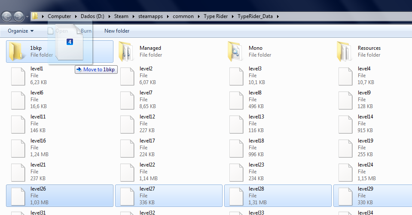Open the Organize dropdown menu
Viewport: 412px width, 215px height.
21,31
